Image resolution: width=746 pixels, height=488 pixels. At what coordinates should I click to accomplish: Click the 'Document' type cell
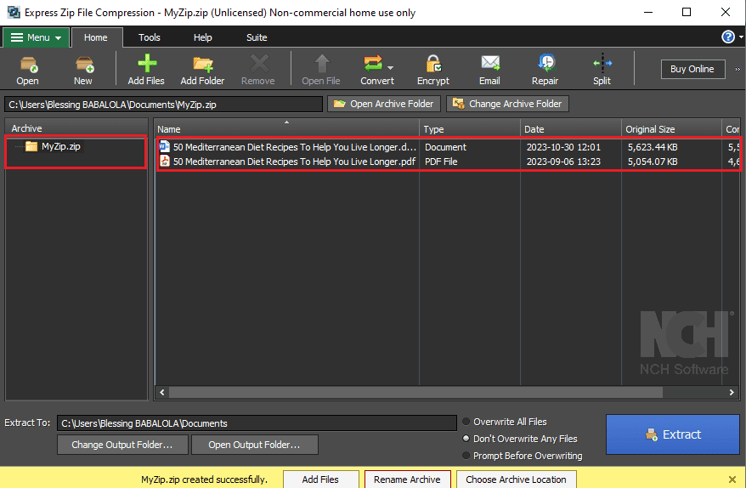[445, 147]
